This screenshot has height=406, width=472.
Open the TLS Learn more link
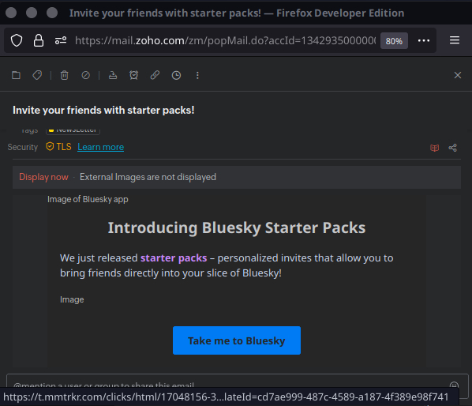[100, 147]
